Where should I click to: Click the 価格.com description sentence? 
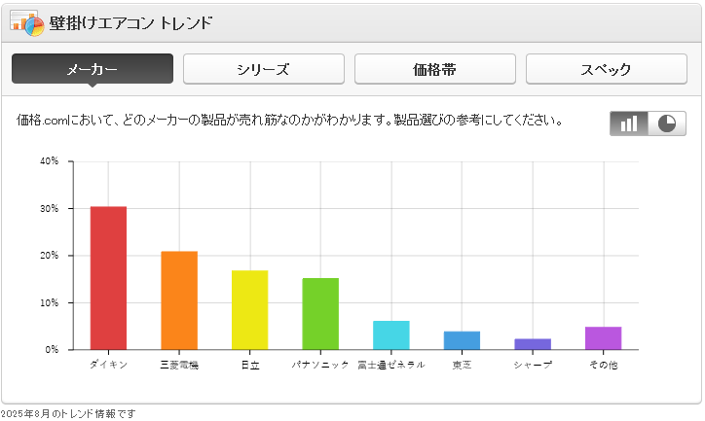[290, 121]
